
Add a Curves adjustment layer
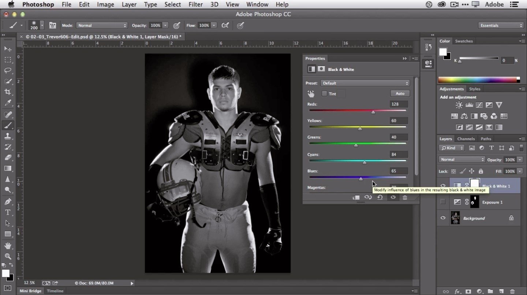pyautogui.click(x=479, y=105)
